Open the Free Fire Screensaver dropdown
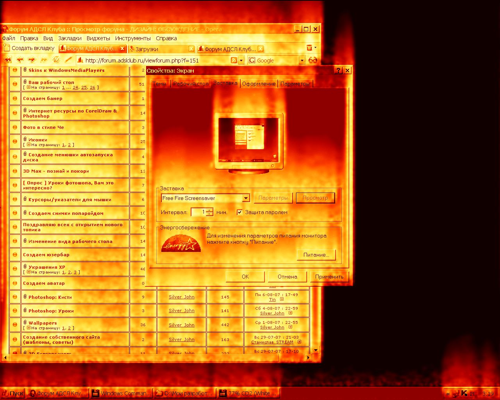 [246, 198]
